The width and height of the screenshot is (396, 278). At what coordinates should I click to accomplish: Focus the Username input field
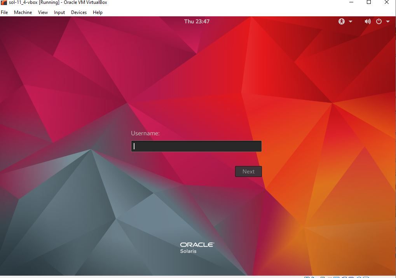[x=196, y=146]
